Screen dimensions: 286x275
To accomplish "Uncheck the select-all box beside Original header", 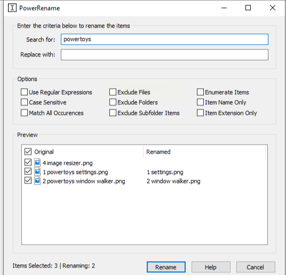I will [x=28, y=152].
